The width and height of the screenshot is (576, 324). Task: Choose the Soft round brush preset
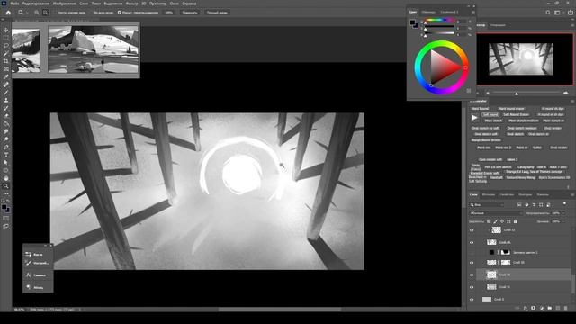pyautogui.click(x=490, y=114)
